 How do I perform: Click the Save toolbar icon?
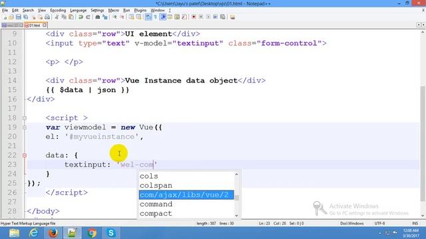(x=18, y=17)
